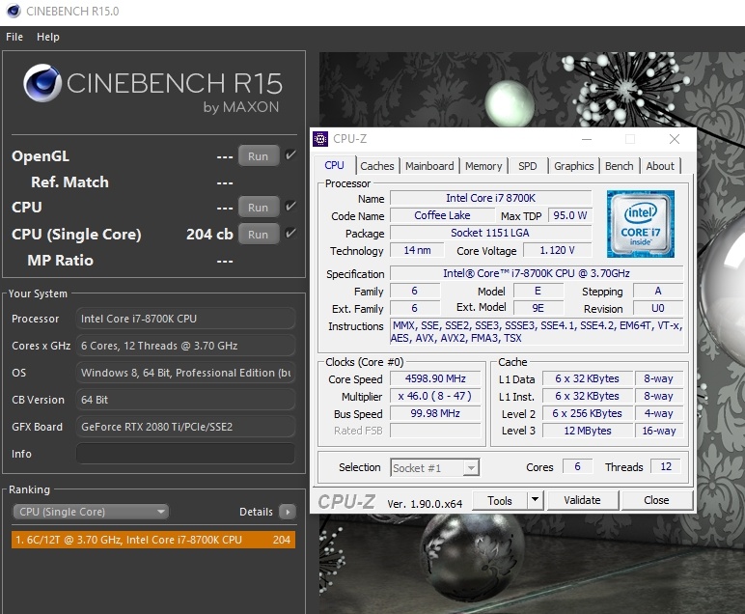Click the Revision value U0
Image resolution: width=745 pixels, height=614 pixels.
pos(658,308)
